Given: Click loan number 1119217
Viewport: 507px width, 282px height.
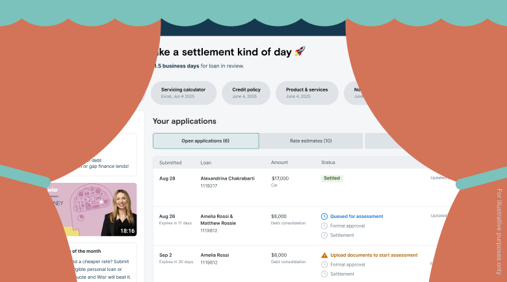Looking at the screenshot, I should point(209,186).
